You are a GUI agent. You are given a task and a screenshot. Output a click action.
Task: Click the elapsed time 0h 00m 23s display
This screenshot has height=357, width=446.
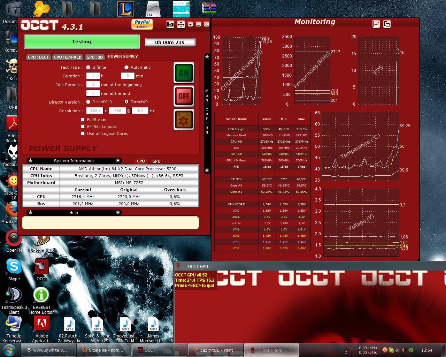pos(170,42)
